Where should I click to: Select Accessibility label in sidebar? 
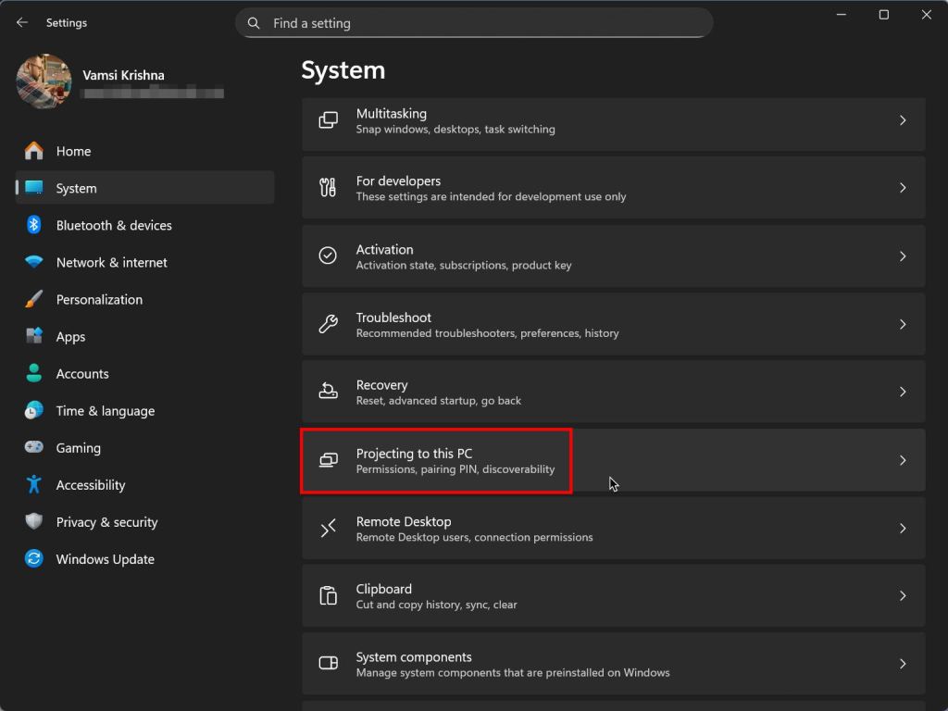coord(91,485)
